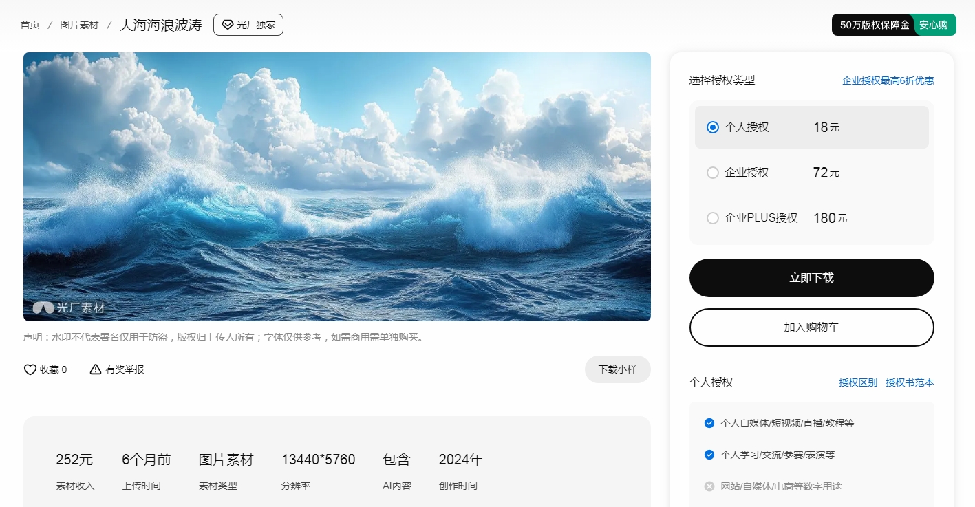975x507 pixels.
Task: Click the 有奖举报 text
Action: (125, 369)
